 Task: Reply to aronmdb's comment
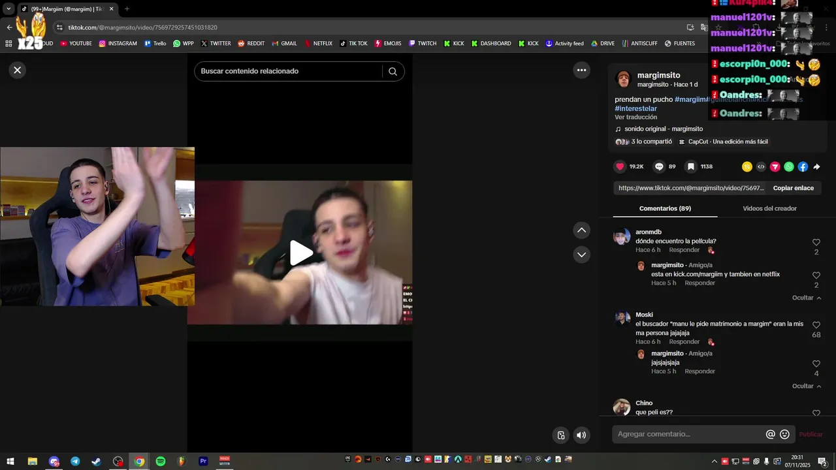click(x=684, y=250)
